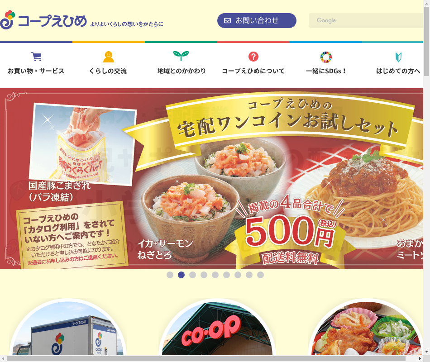Click the CO-OP store sign thumbnail
This screenshot has width=430, height=362.
pyautogui.click(x=217, y=328)
